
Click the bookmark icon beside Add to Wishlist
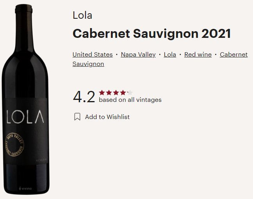[x=77, y=117]
